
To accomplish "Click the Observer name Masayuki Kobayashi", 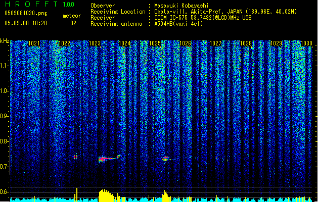I will tap(181, 6).
